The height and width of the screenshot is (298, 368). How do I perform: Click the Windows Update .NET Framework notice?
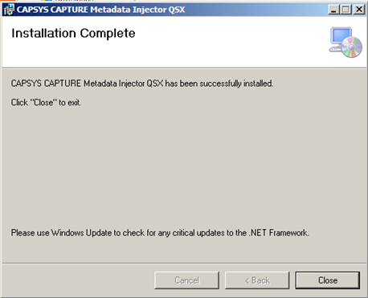click(160, 233)
